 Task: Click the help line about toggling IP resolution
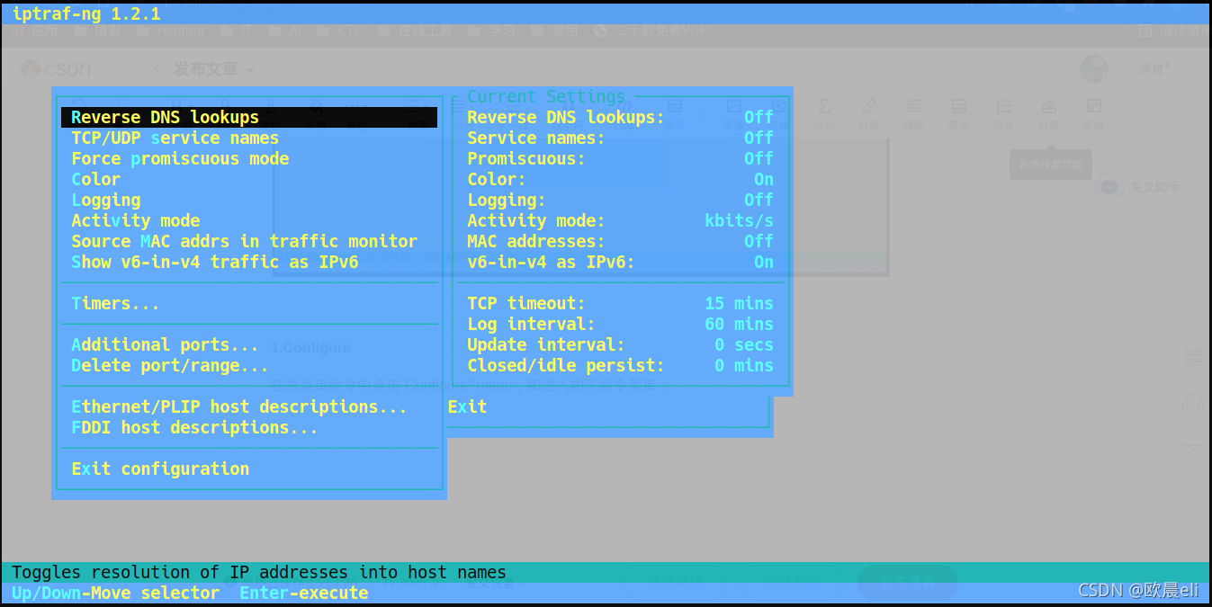point(259,572)
